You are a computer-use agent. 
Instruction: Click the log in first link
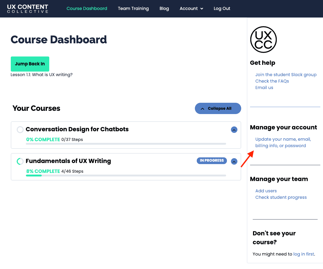(304, 254)
